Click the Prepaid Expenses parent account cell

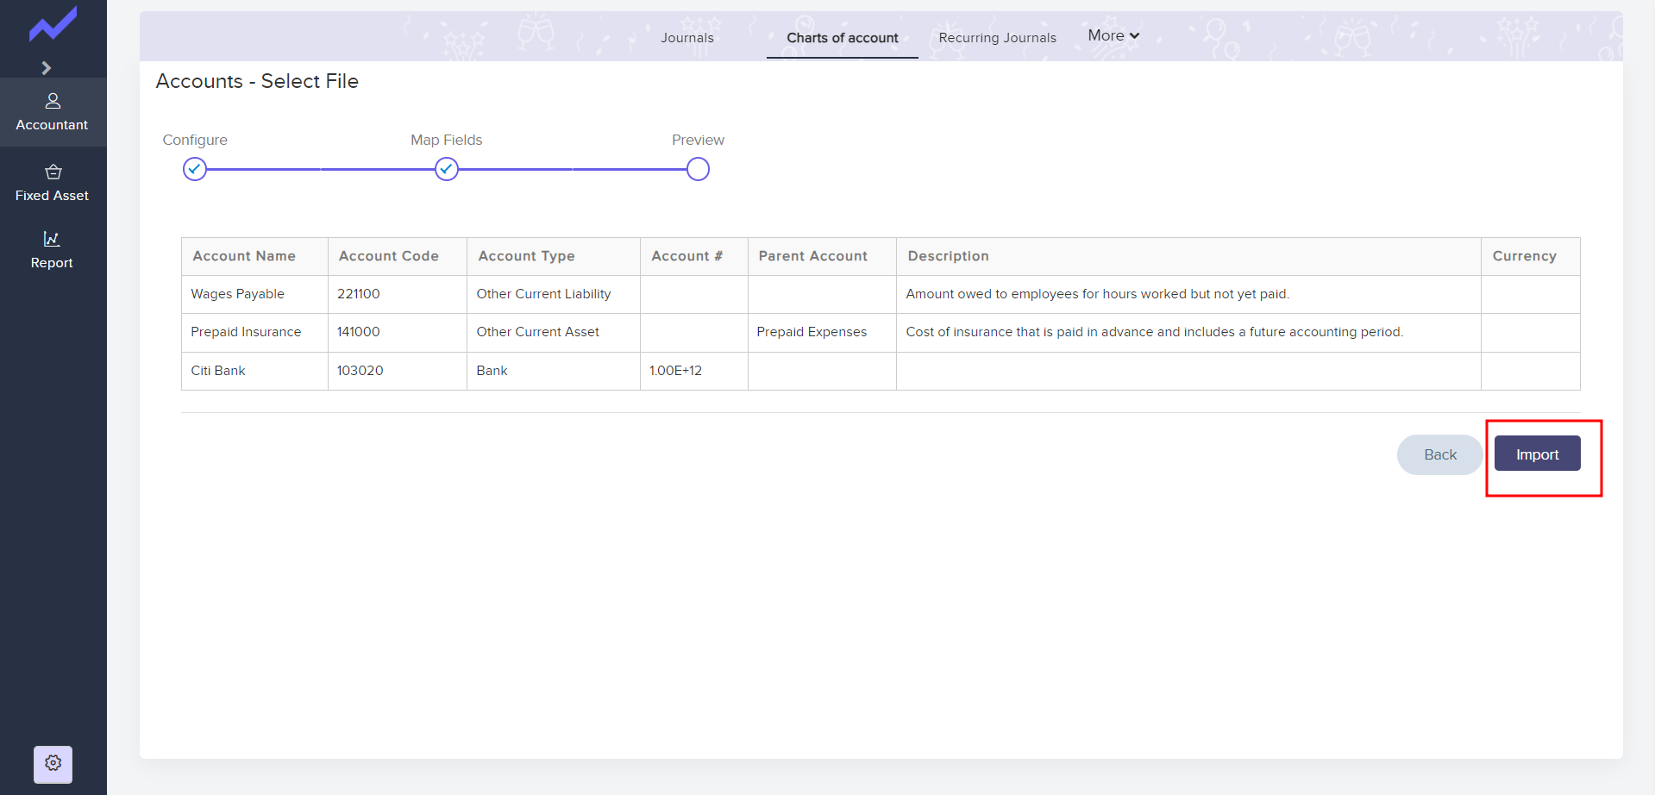pos(822,332)
